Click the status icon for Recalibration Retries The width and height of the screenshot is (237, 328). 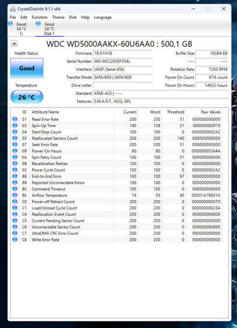click(x=15, y=164)
